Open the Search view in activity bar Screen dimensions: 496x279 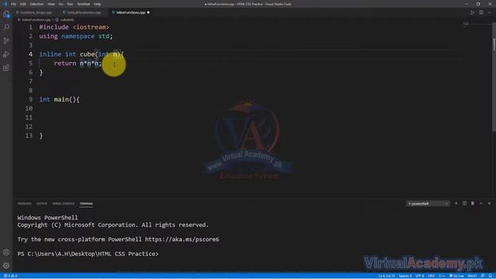click(6, 27)
